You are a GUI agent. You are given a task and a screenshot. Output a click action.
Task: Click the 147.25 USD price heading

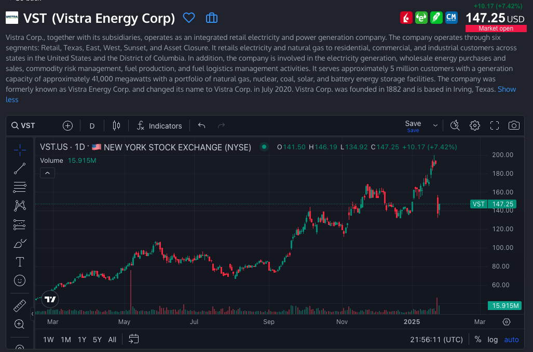(495, 18)
